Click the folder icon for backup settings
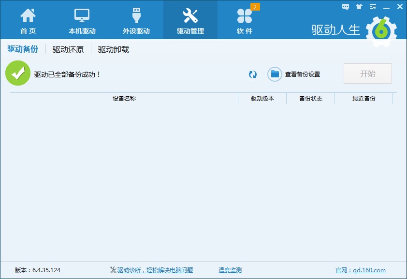The width and height of the screenshot is (407, 279). (x=275, y=74)
